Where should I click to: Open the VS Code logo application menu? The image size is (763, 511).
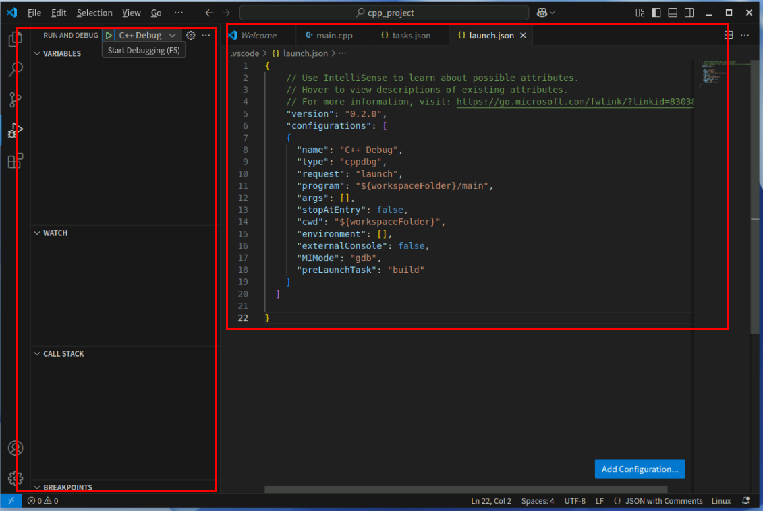click(12, 13)
